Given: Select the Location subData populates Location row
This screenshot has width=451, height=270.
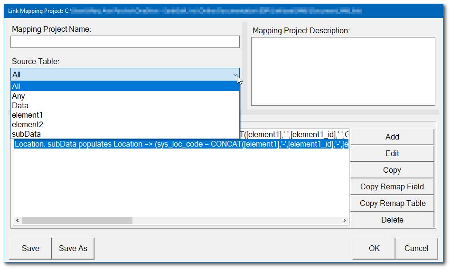Looking at the screenshot, I should [x=181, y=144].
